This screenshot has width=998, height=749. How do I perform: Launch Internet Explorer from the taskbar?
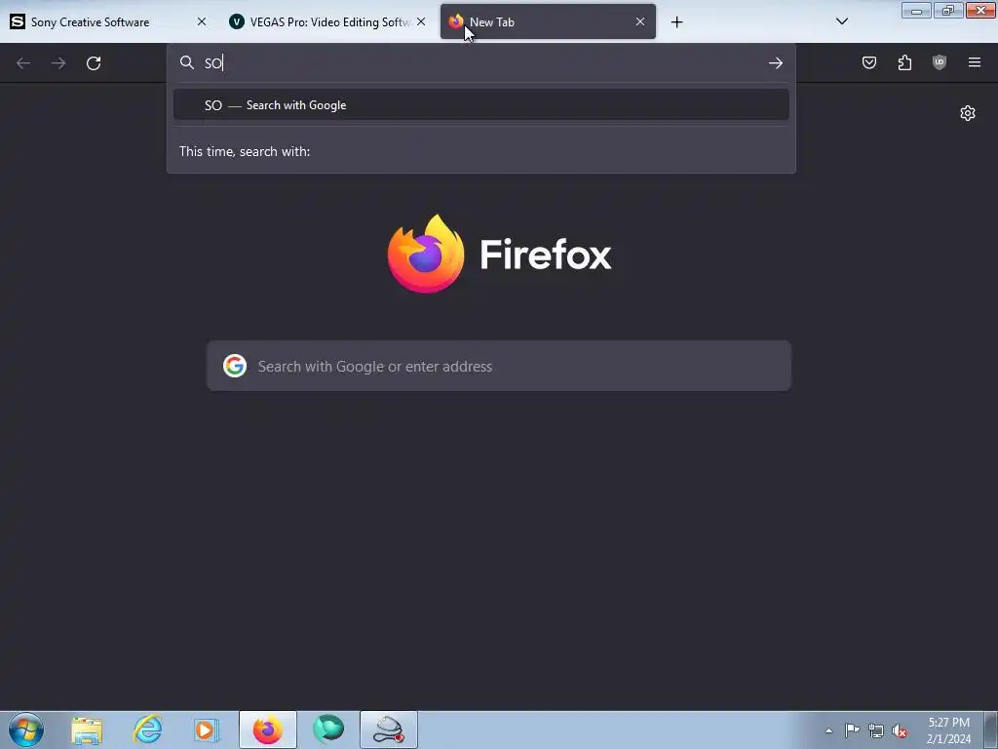tap(147, 729)
